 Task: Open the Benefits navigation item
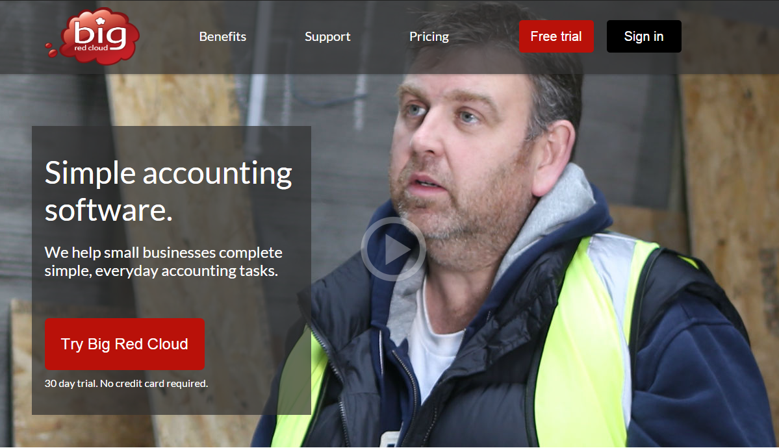coord(223,37)
